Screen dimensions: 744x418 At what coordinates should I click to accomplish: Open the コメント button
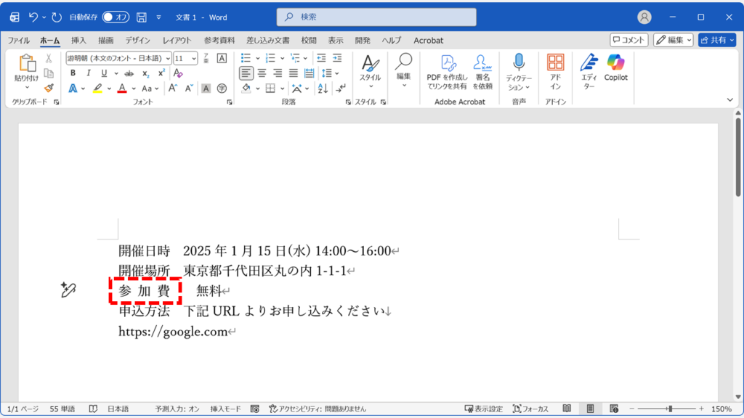628,40
